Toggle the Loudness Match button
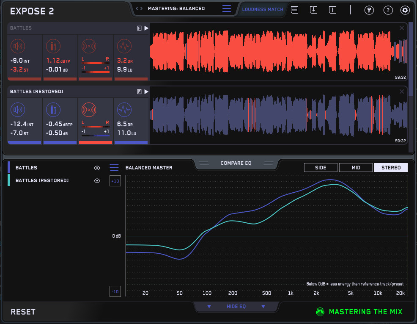This screenshot has height=324, width=417. (x=263, y=9)
